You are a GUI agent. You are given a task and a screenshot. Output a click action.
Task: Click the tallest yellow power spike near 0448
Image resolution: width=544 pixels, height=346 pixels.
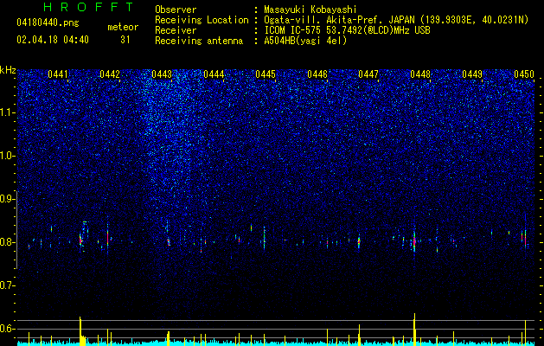click(x=414, y=329)
